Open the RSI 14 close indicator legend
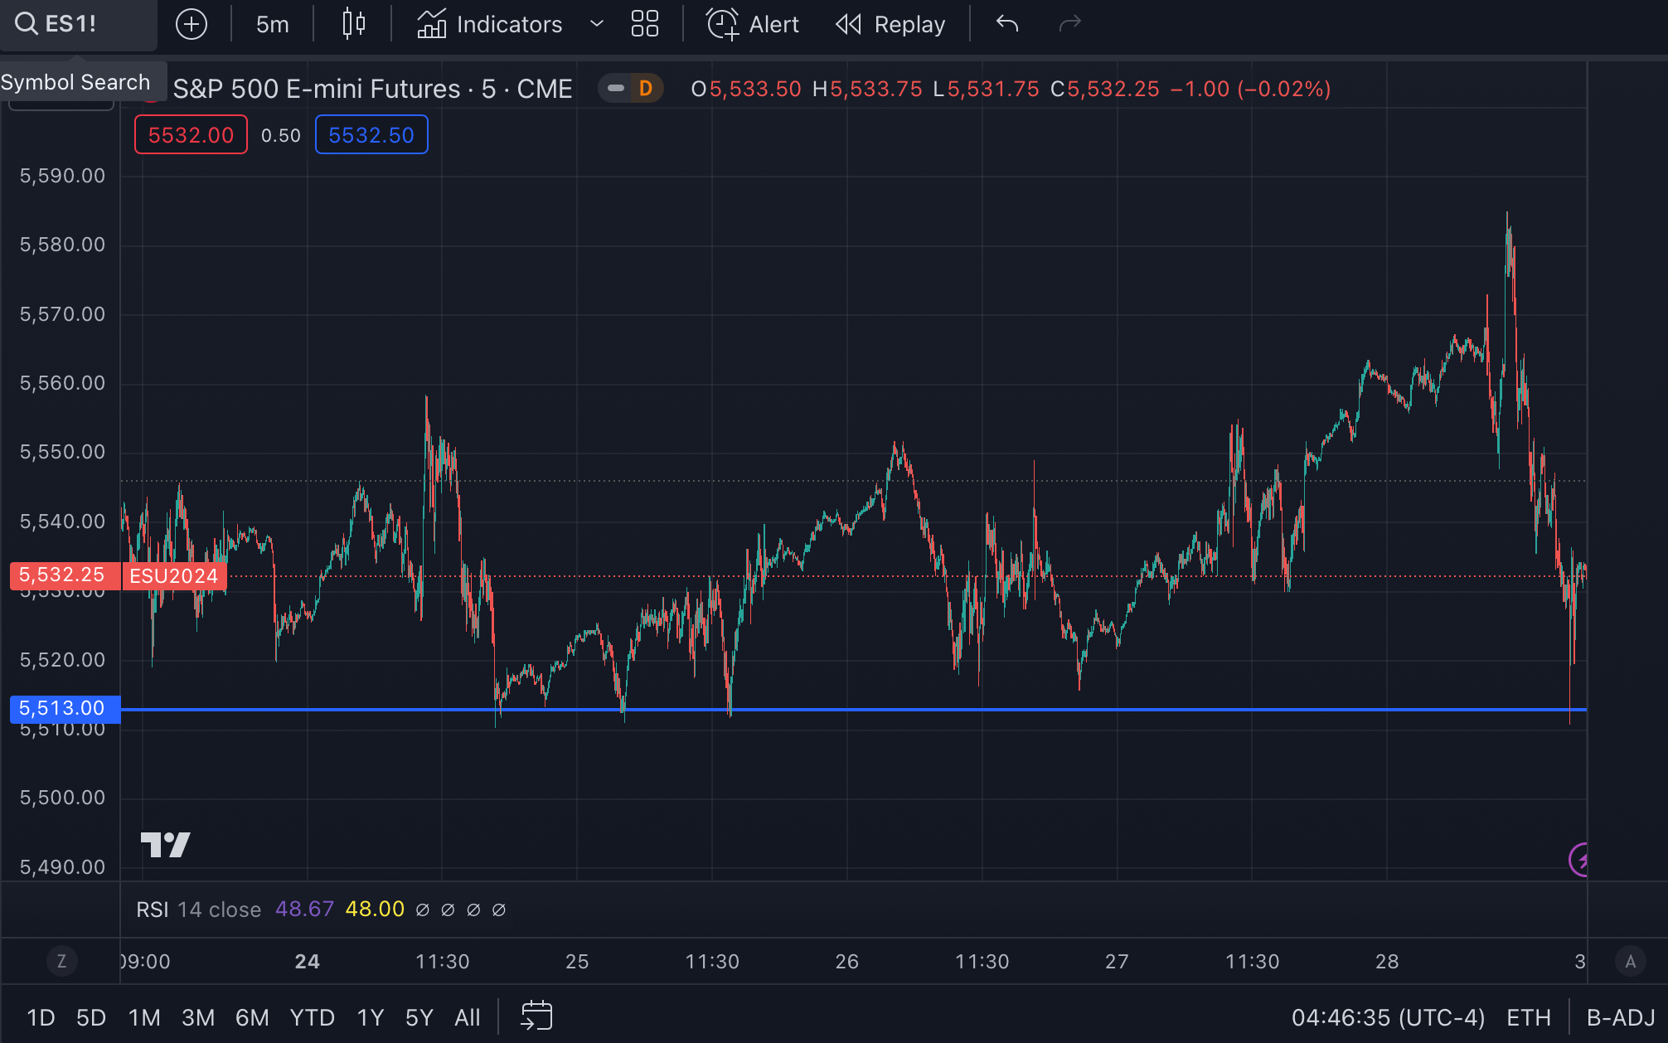Screen dimensions: 1668x1043 198,910
